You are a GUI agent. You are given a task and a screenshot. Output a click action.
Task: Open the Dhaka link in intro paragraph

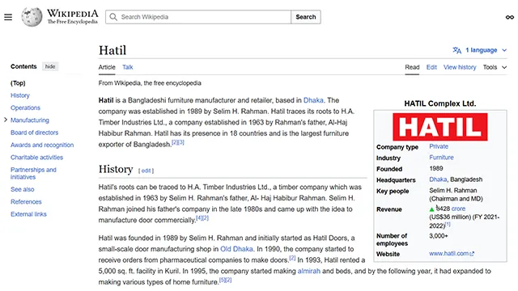(x=313, y=100)
